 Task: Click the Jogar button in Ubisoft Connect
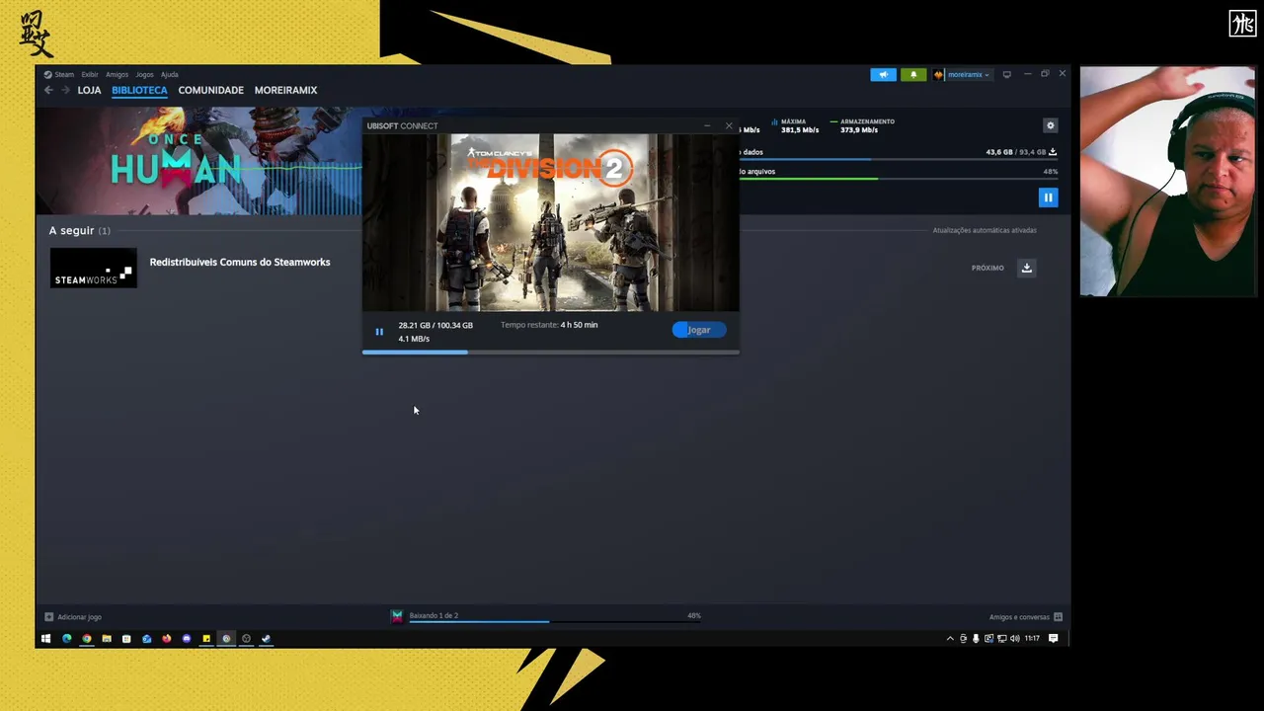699,330
